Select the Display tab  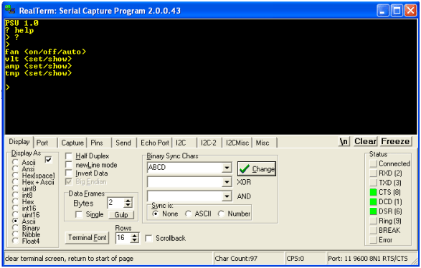tap(19, 142)
